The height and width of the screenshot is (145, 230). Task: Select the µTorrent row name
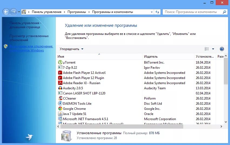[x=69, y=62]
